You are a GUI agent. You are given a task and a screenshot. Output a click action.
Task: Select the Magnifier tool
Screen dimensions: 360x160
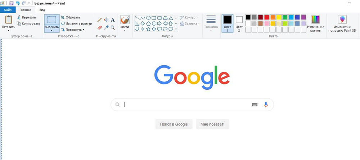[x=113, y=28]
